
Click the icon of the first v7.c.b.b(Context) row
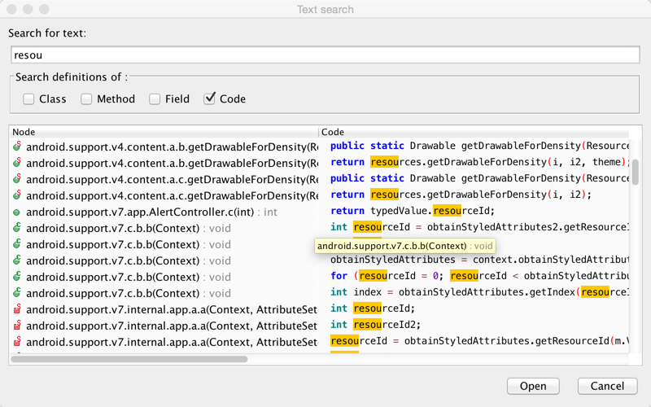coord(17,228)
